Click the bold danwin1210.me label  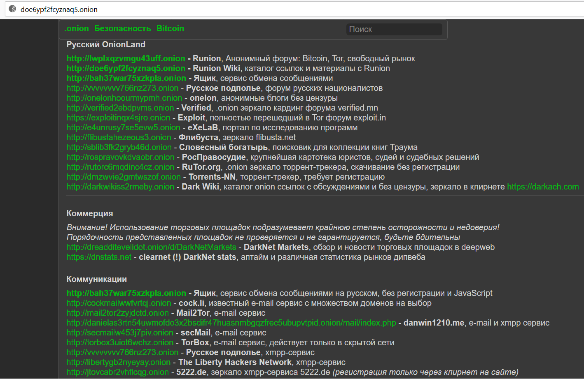(434, 323)
